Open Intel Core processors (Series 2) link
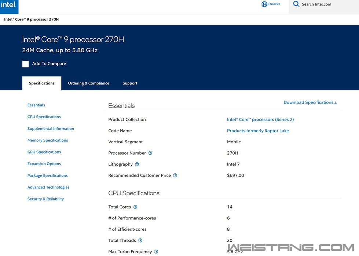The height and width of the screenshot is (256, 359). coord(260,120)
